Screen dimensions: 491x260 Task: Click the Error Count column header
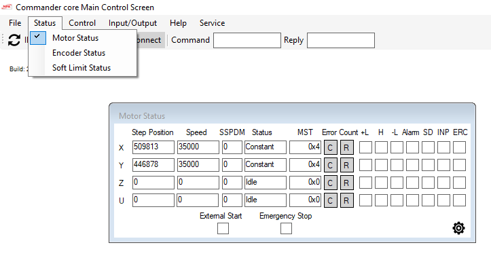[x=340, y=132]
